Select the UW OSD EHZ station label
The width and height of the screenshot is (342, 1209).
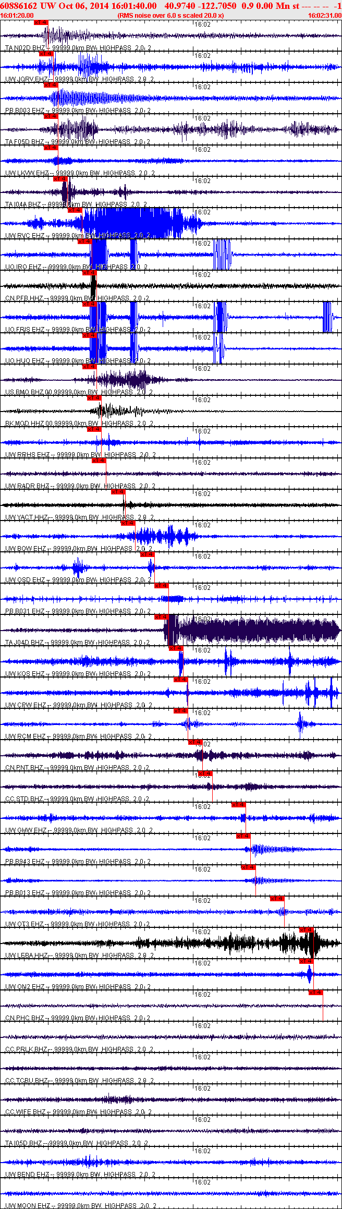click(x=78, y=580)
